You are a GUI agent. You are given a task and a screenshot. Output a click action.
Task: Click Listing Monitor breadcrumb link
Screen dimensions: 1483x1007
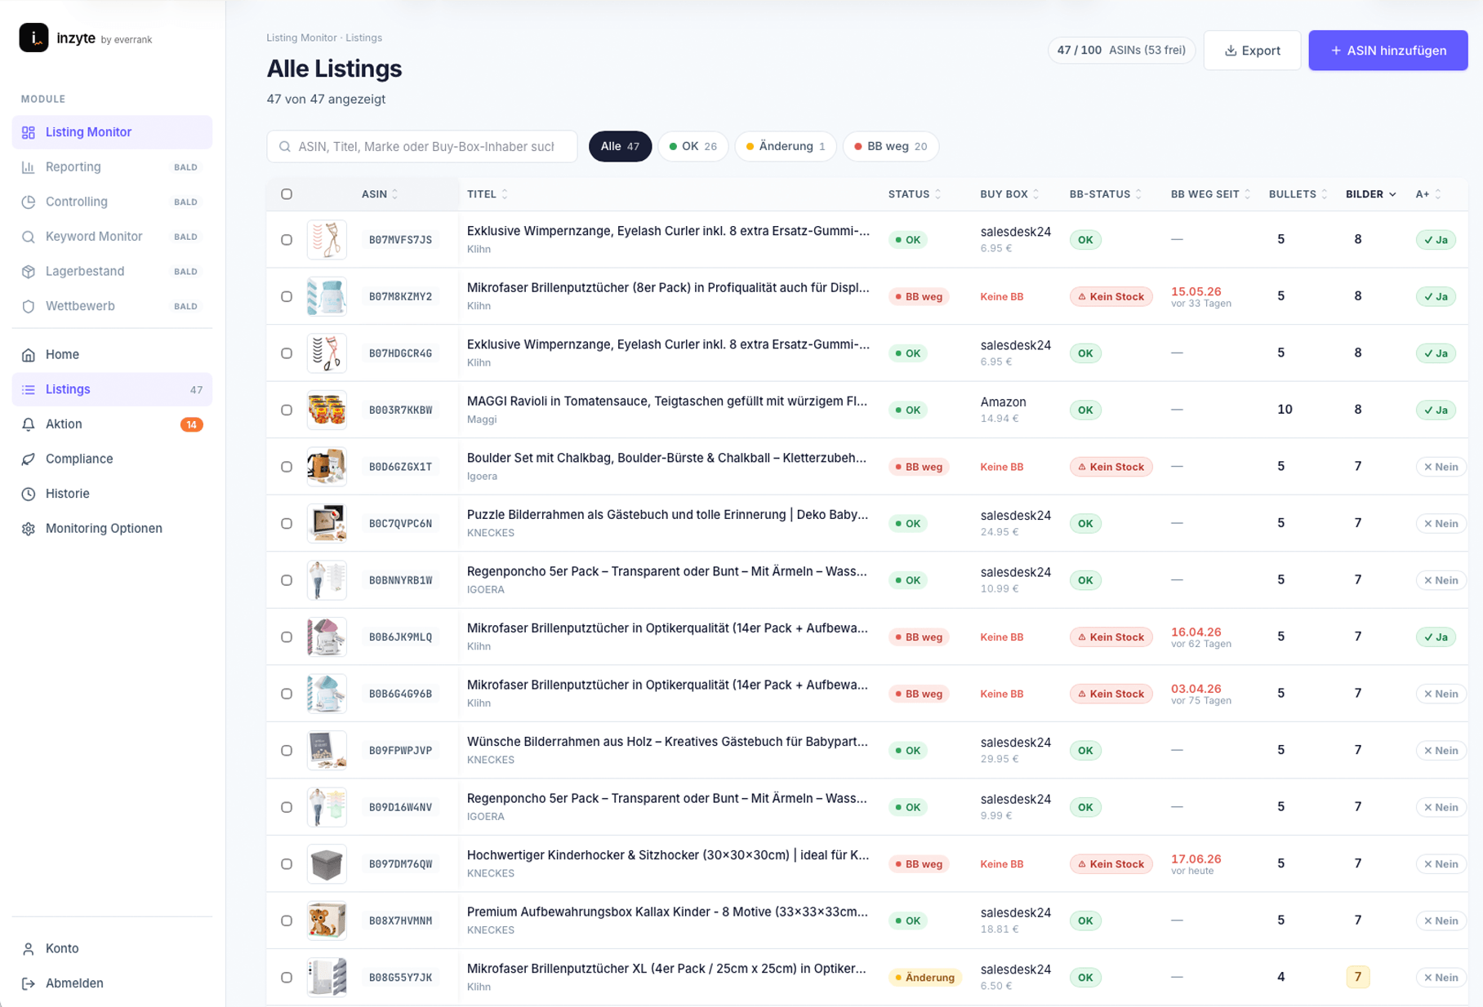click(301, 38)
